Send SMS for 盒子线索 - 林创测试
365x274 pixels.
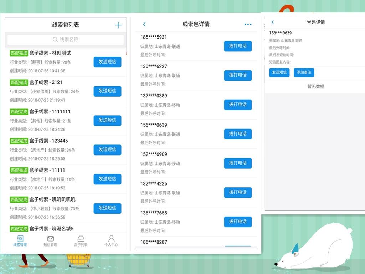tap(107, 62)
